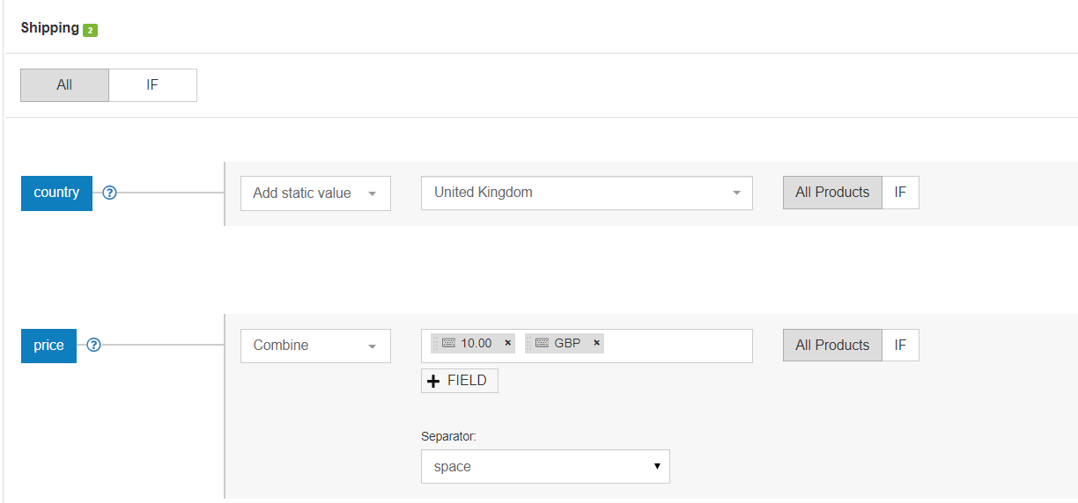Select the All toggle under Shipping
The image size is (1078, 503).
click(x=64, y=85)
